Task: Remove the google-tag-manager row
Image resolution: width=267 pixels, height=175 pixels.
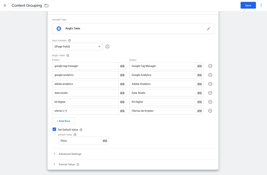Action: coord(210,66)
